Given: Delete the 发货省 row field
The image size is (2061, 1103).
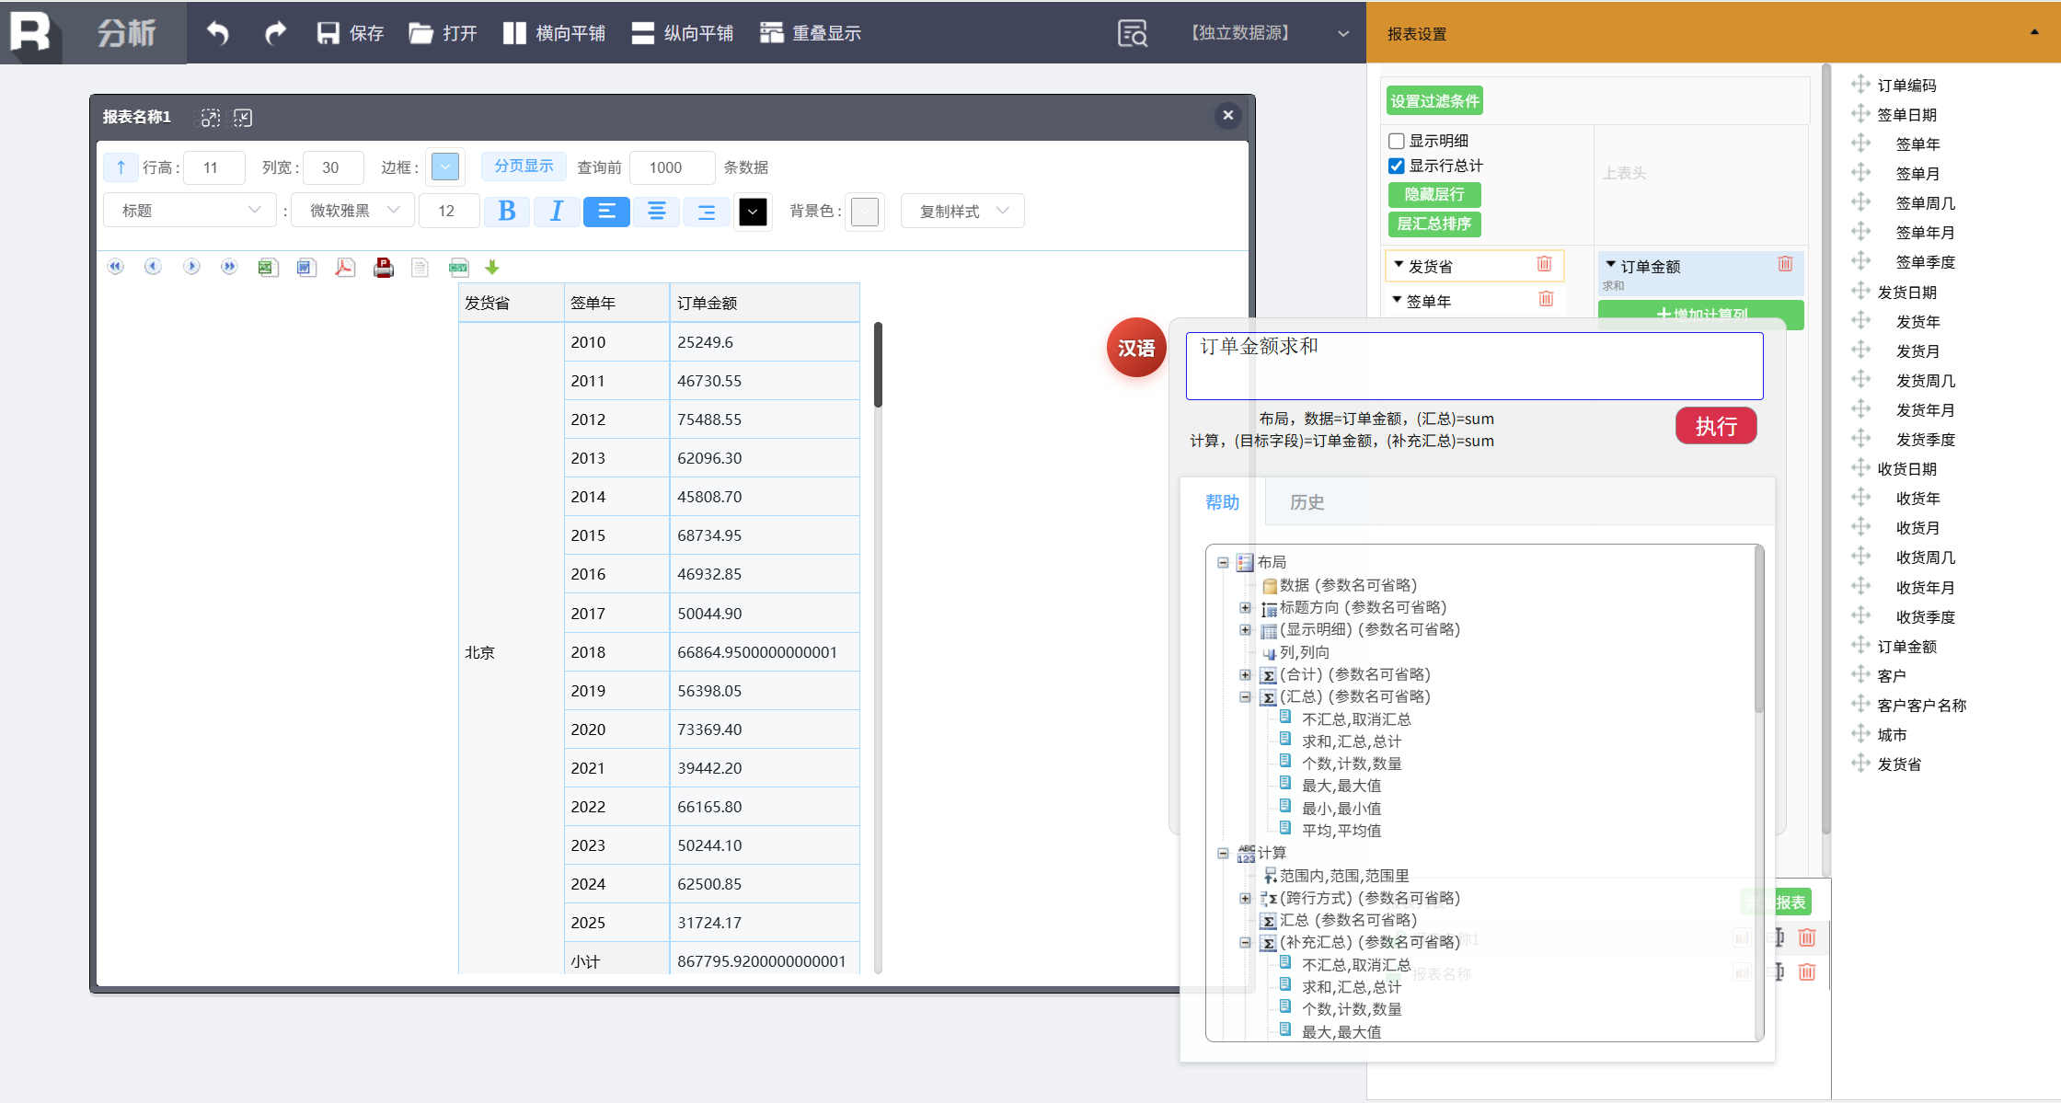Looking at the screenshot, I should [1545, 265].
